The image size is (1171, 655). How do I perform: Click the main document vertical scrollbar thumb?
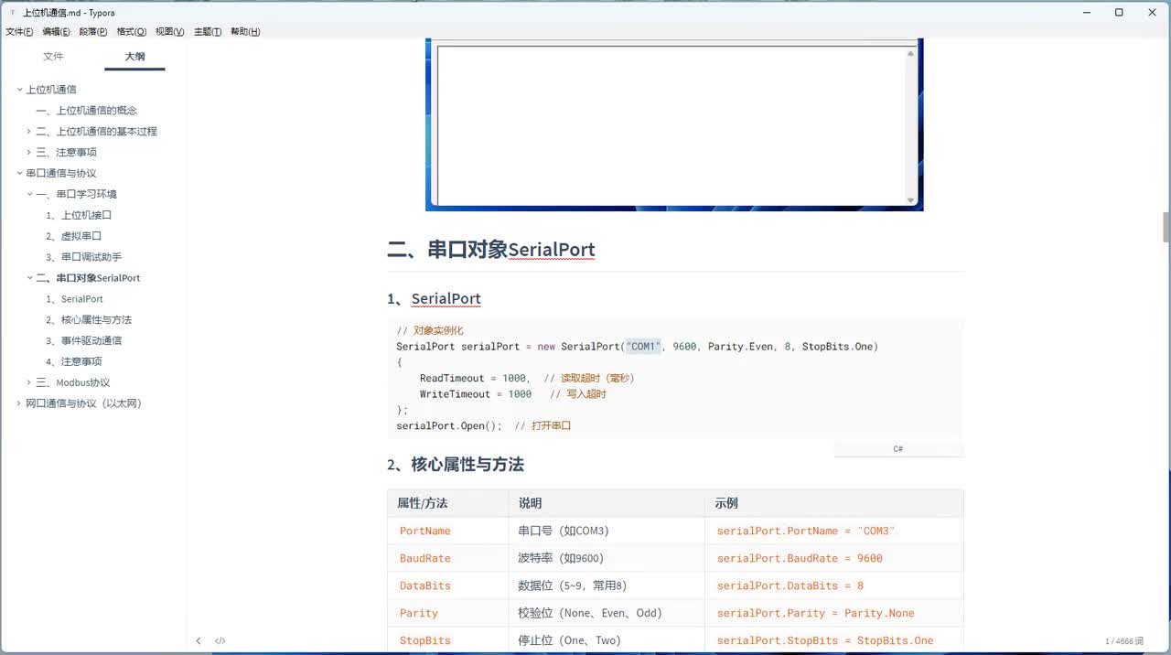pos(1166,226)
